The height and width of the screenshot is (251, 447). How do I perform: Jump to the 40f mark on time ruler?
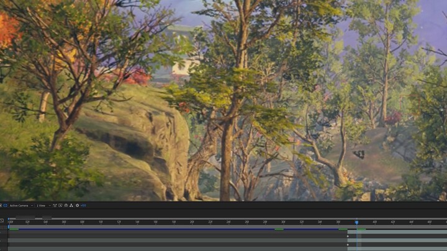tap(374, 222)
